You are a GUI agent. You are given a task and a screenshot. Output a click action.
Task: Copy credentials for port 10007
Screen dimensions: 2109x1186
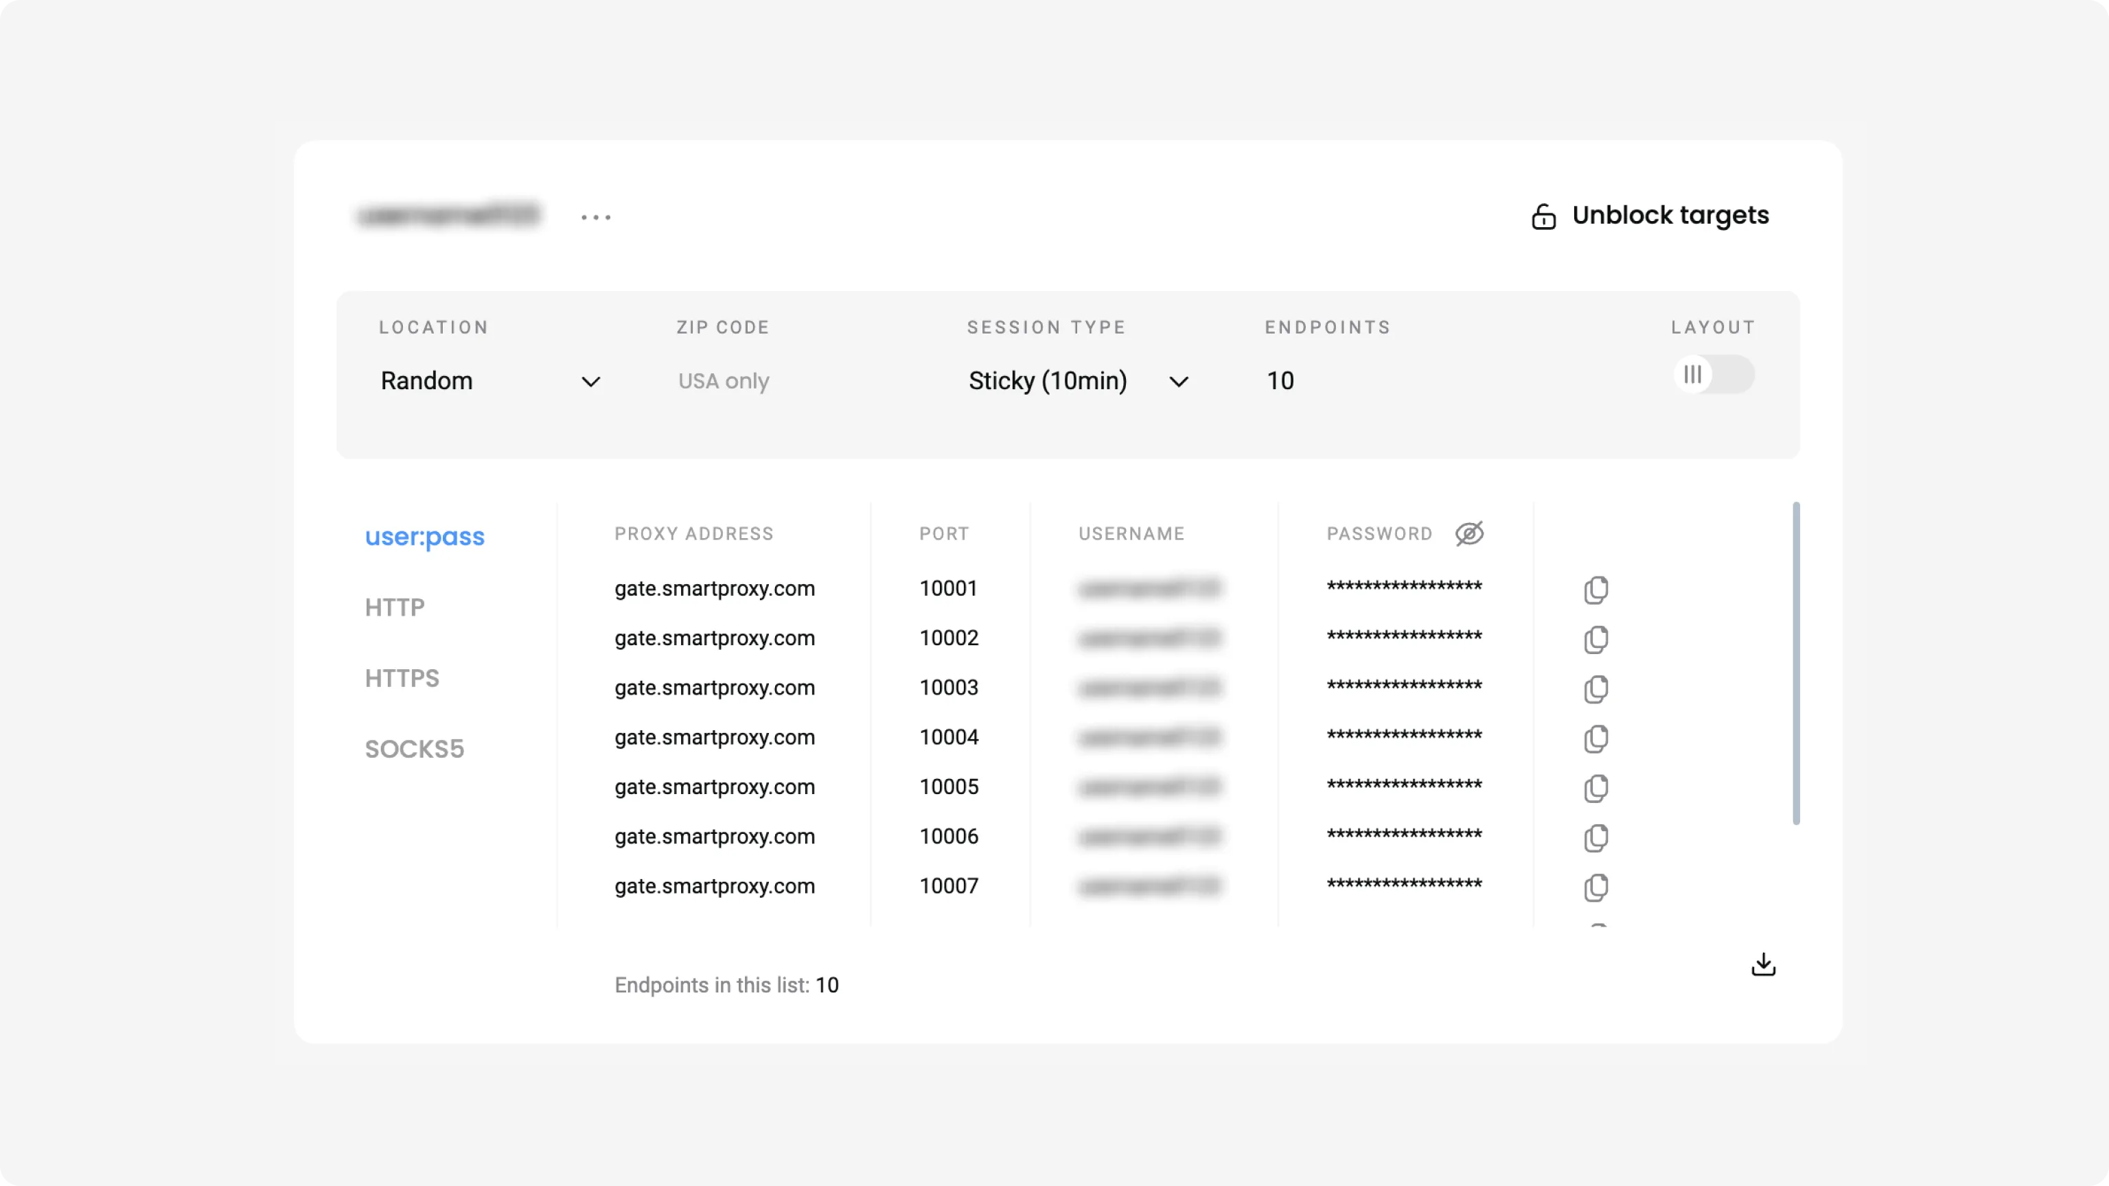(x=1595, y=887)
